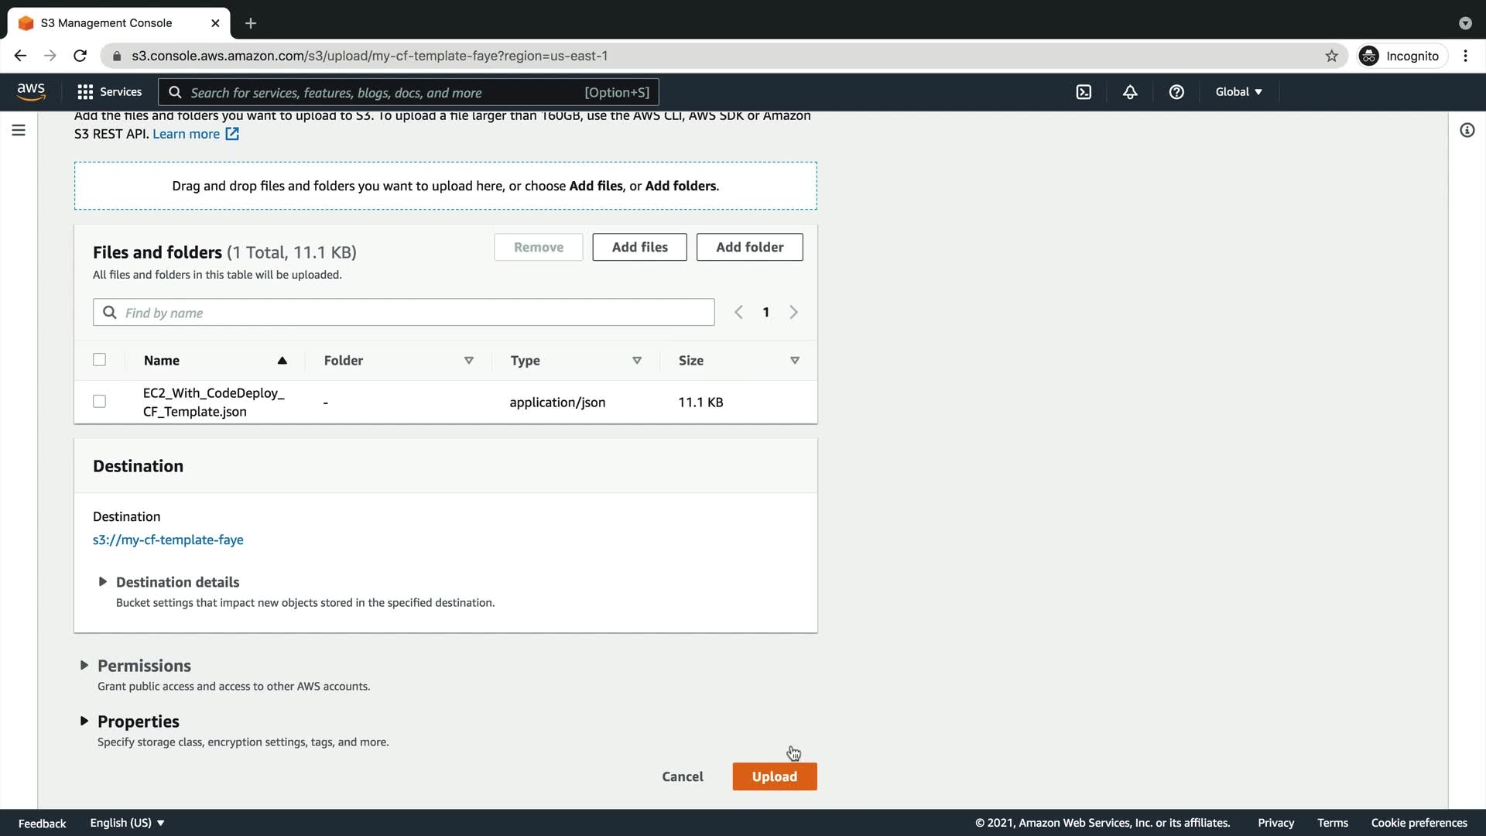
Task: Click the AWS logo home icon
Action: click(x=31, y=91)
